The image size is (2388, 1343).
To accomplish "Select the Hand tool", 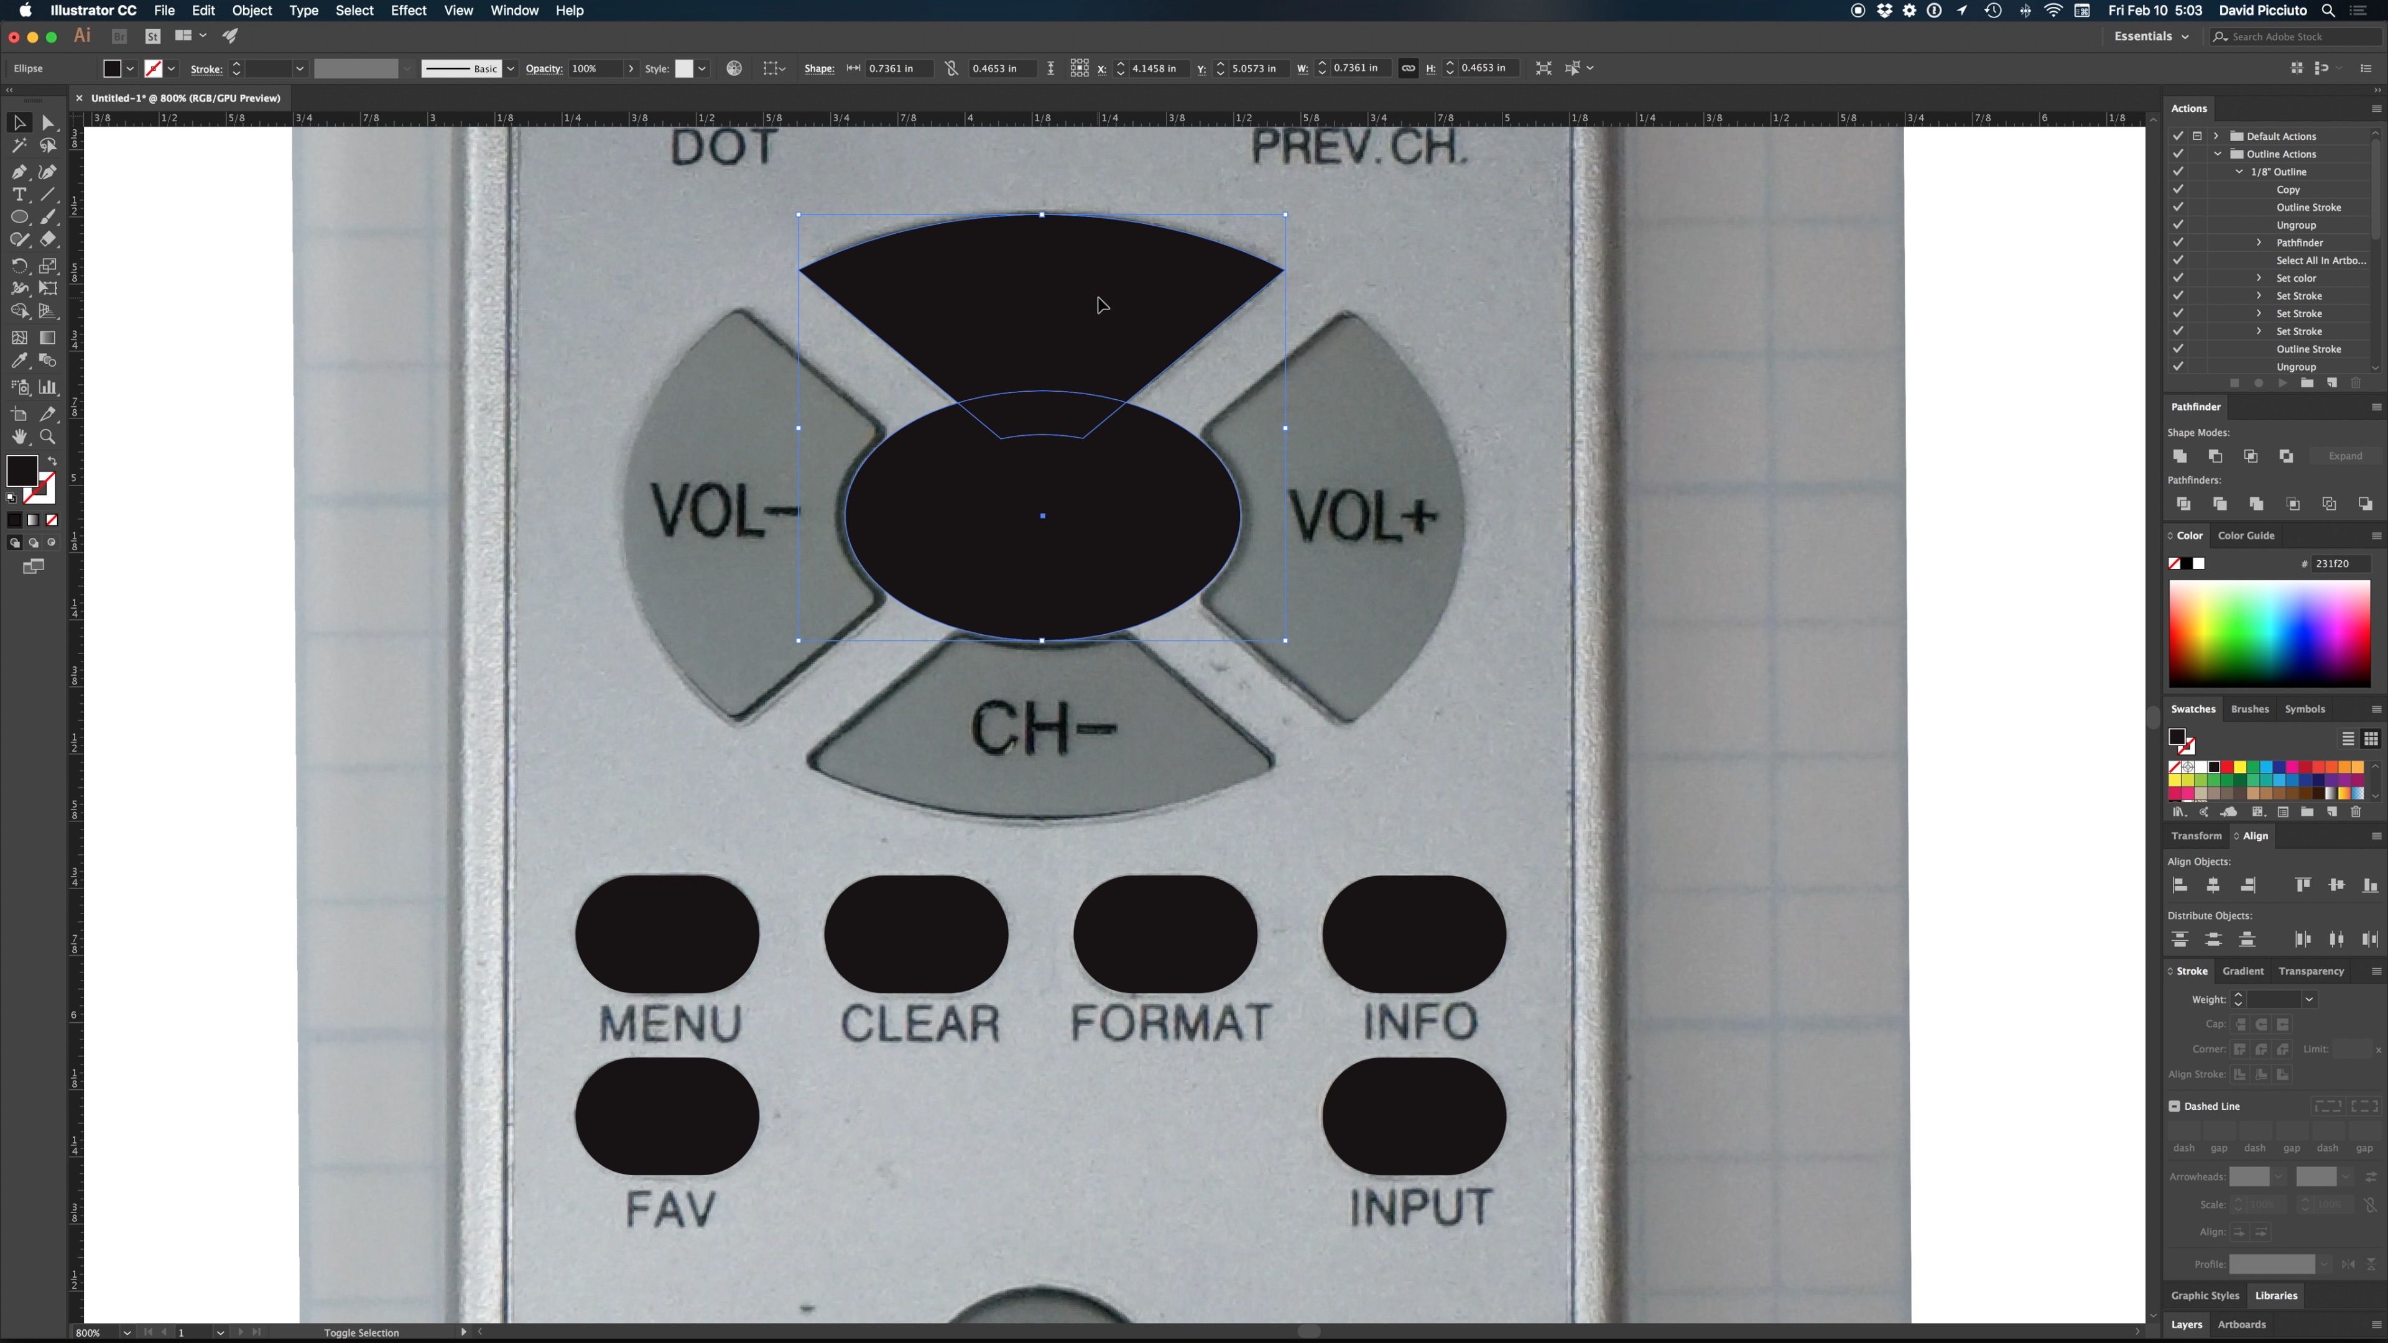I will click(19, 436).
